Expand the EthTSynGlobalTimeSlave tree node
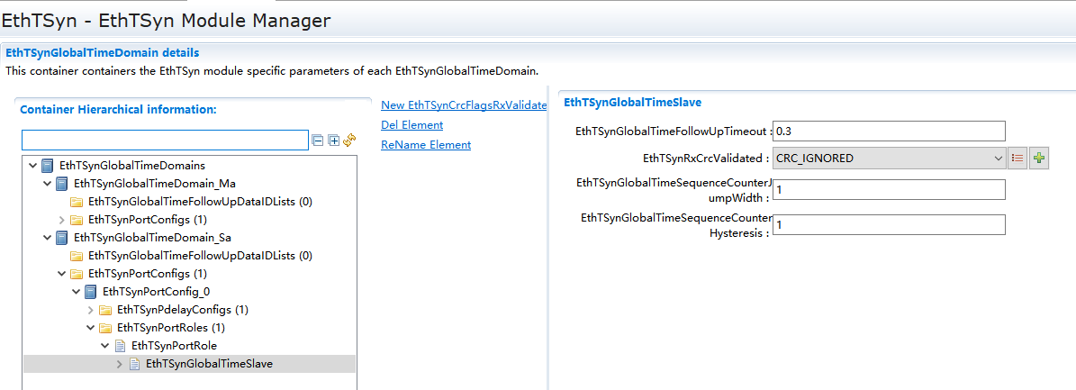Image resolution: width=1076 pixels, height=390 pixels. coord(120,364)
